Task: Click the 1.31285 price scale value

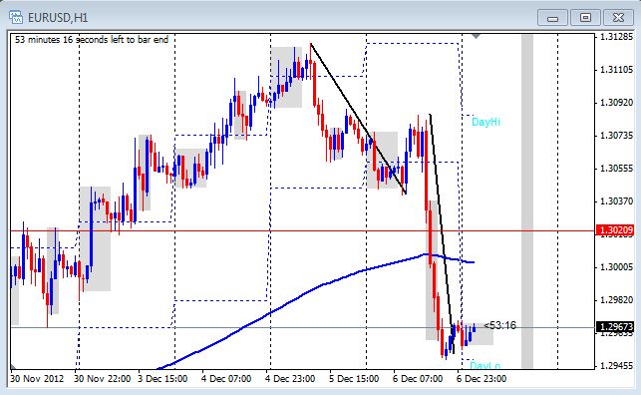Action: tap(616, 37)
